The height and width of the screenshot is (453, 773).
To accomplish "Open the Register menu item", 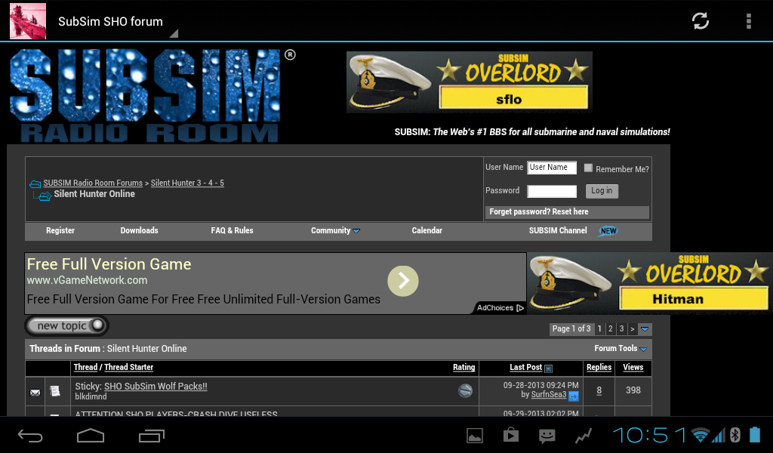I will tap(60, 230).
